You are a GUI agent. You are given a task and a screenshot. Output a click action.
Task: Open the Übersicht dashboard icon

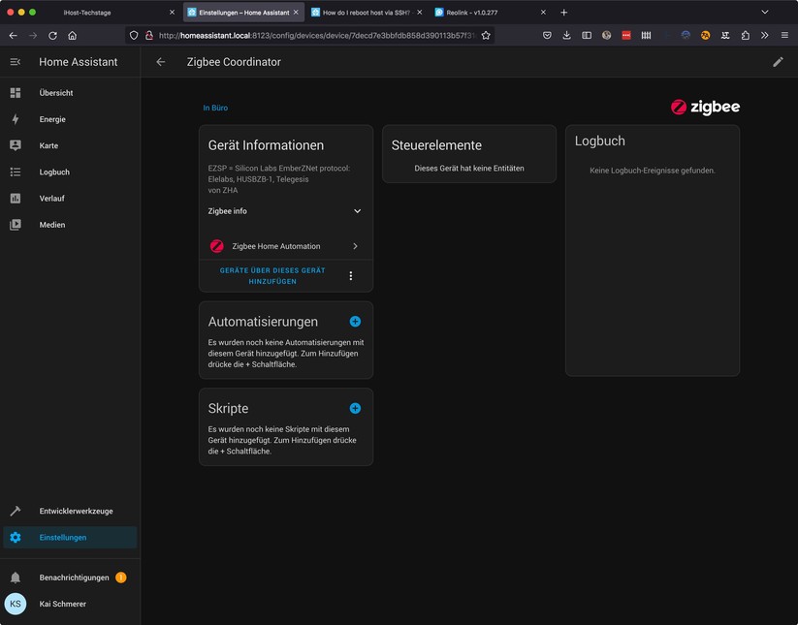pyautogui.click(x=16, y=93)
